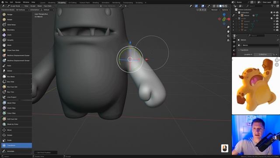Screen dimensions: 280x158
Task: Activate the Box Hide tool
Action: [17, 82]
